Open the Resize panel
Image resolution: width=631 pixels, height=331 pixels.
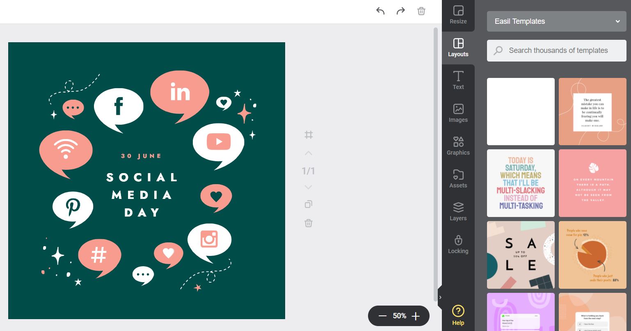(x=458, y=15)
